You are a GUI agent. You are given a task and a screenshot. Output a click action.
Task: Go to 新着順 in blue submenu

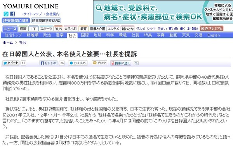(32, 35)
